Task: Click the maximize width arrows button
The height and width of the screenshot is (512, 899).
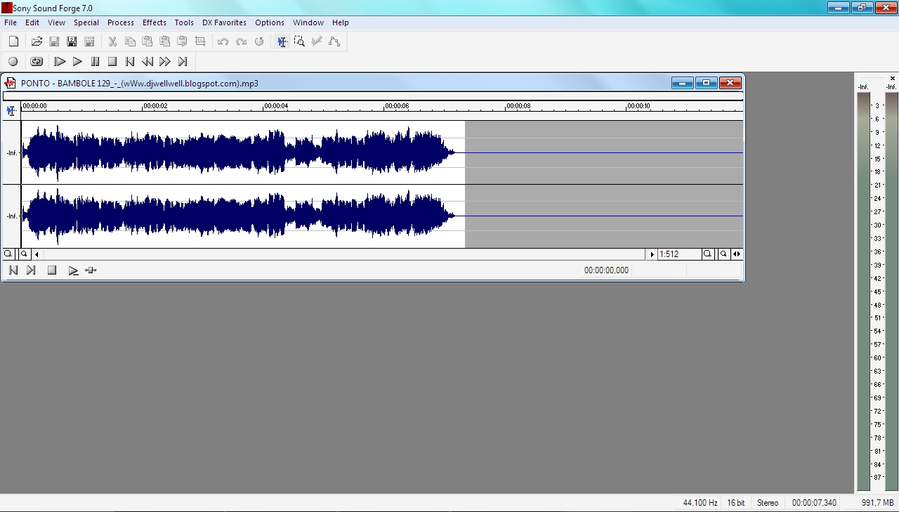Action: coord(737,254)
